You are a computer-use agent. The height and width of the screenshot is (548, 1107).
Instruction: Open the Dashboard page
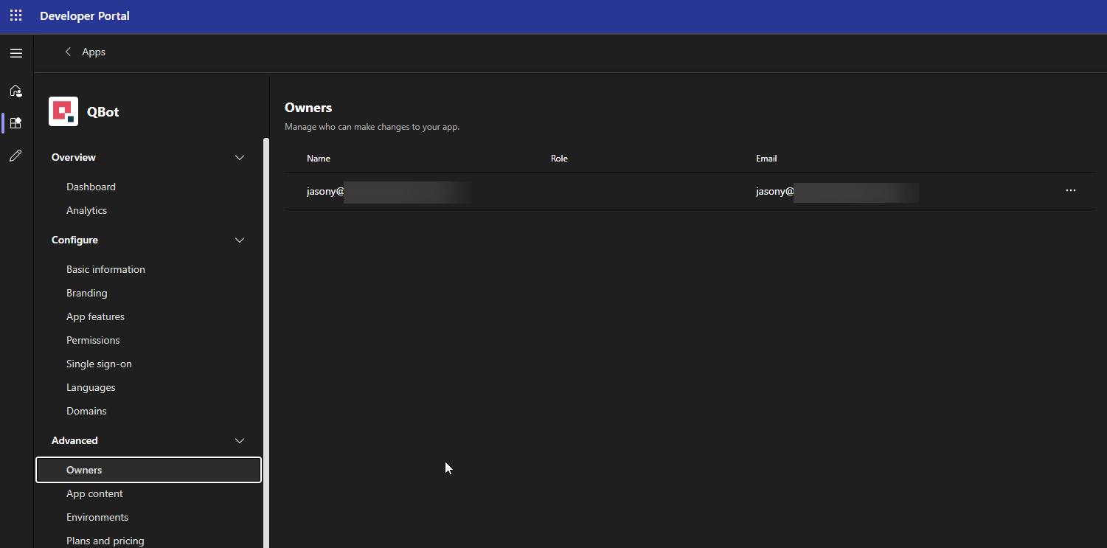[91, 187]
